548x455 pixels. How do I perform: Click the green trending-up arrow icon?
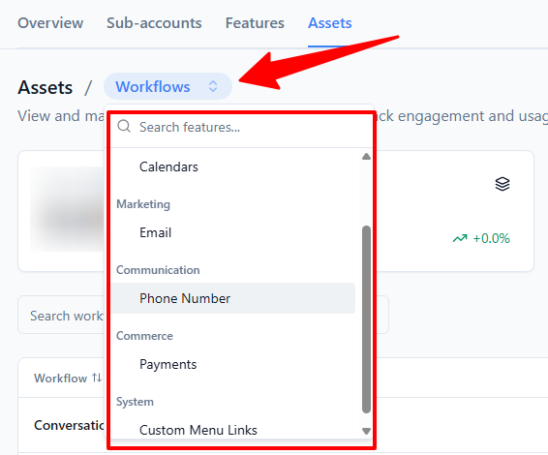click(x=460, y=238)
